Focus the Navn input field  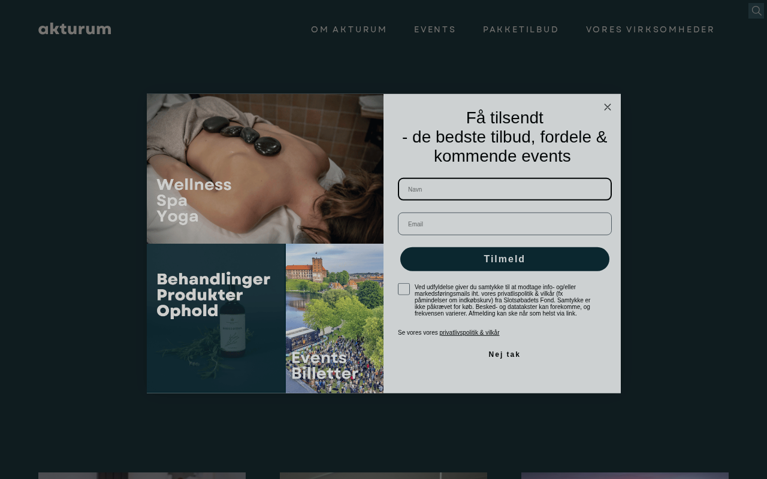505,189
